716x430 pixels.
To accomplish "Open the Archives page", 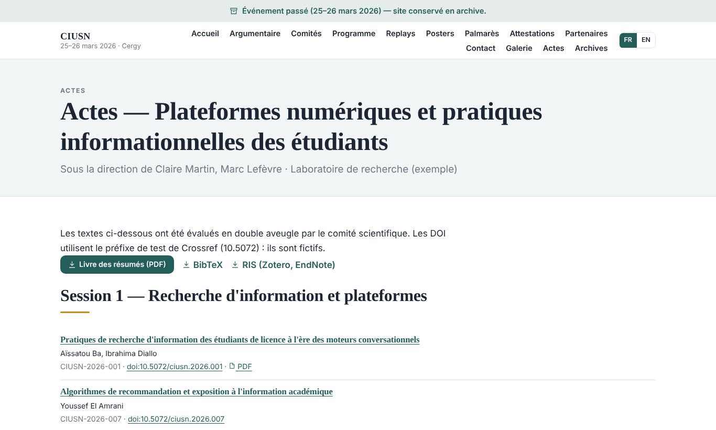I will pos(591,48).
